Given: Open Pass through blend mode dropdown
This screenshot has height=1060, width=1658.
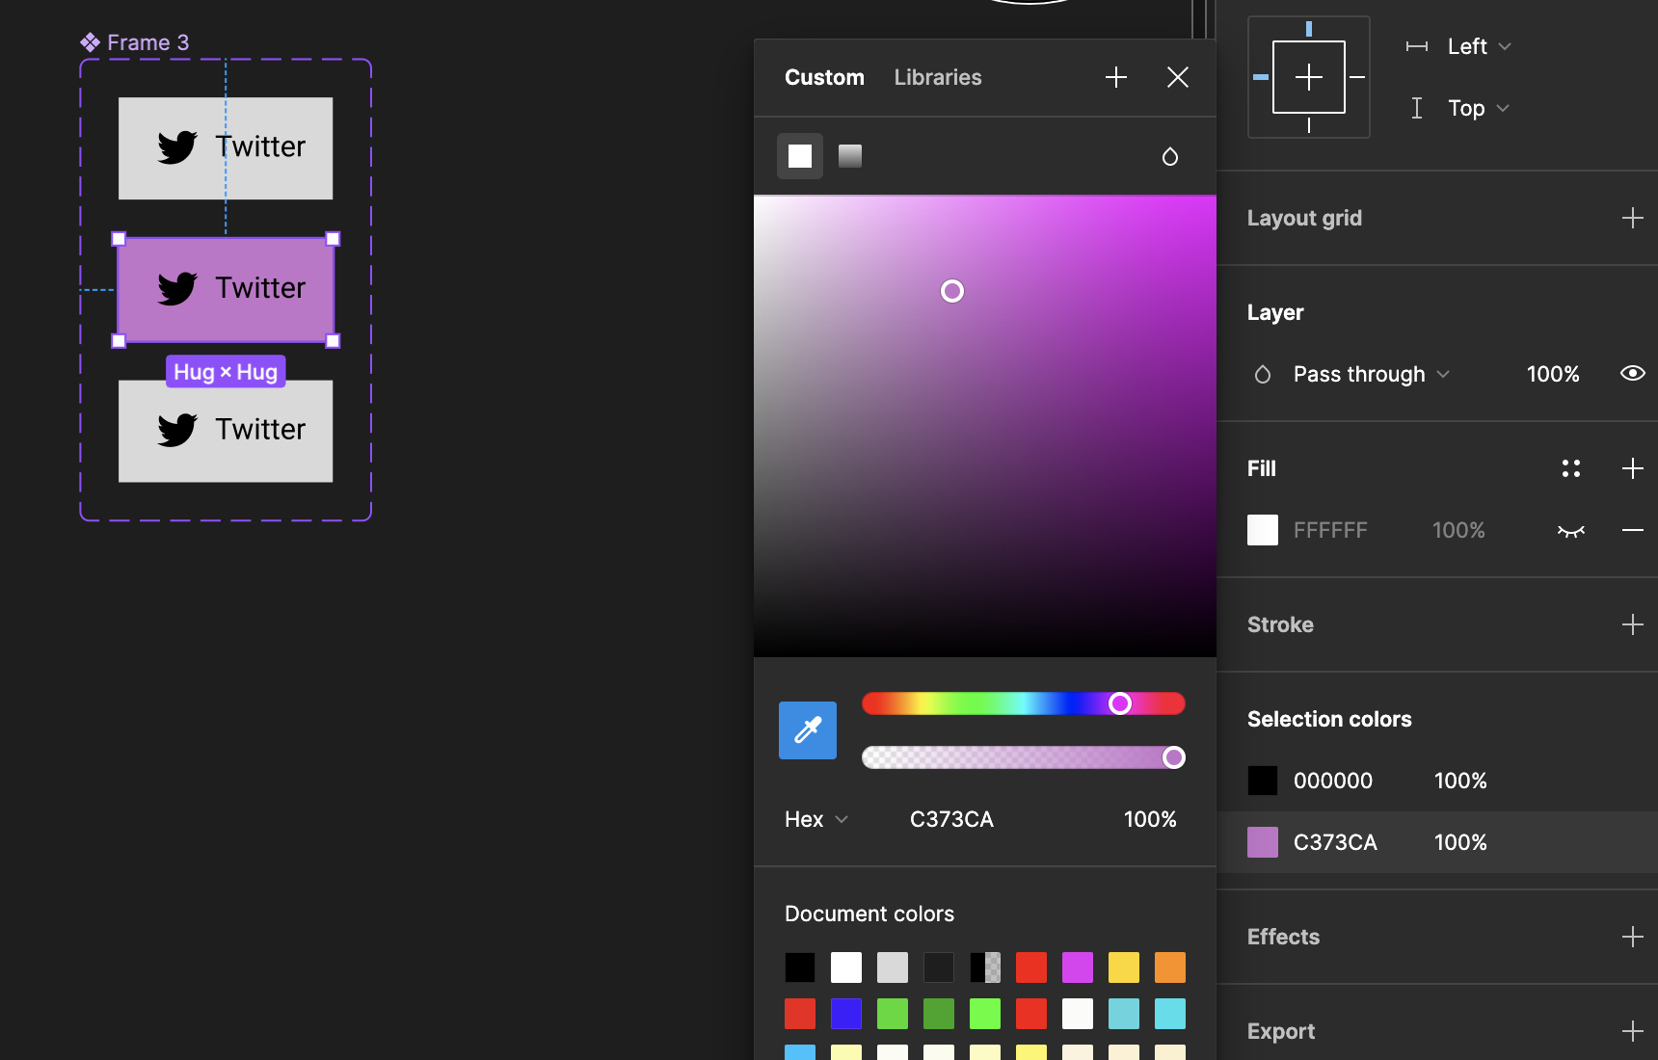Looking at the screenshot, I should [1371, 374].
